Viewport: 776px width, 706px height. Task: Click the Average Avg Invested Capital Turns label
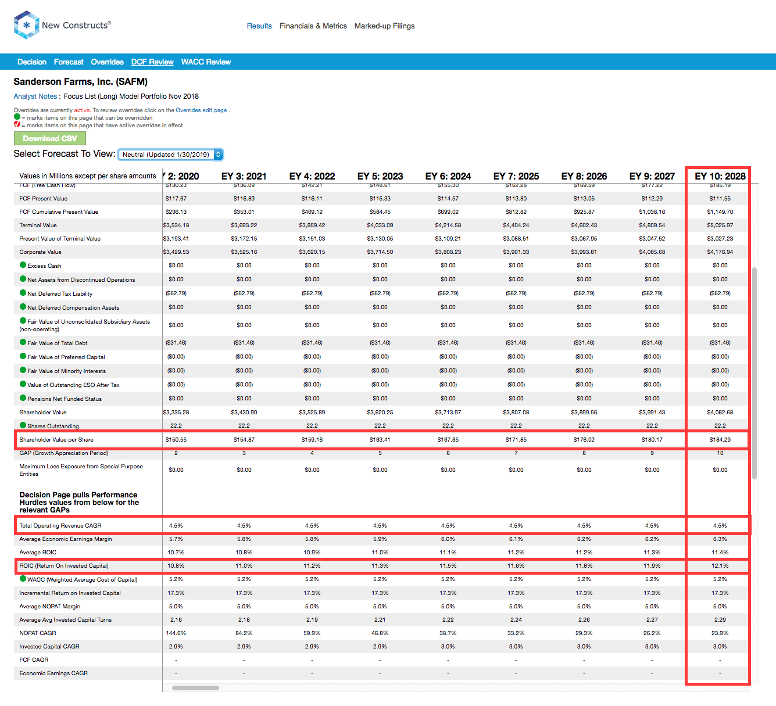pos(66,620)
